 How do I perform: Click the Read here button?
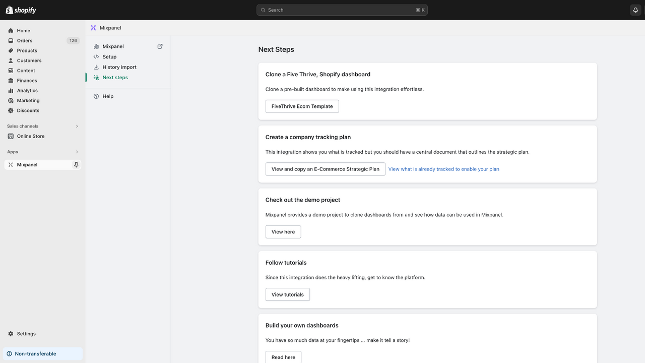click(x=283, y=357)
